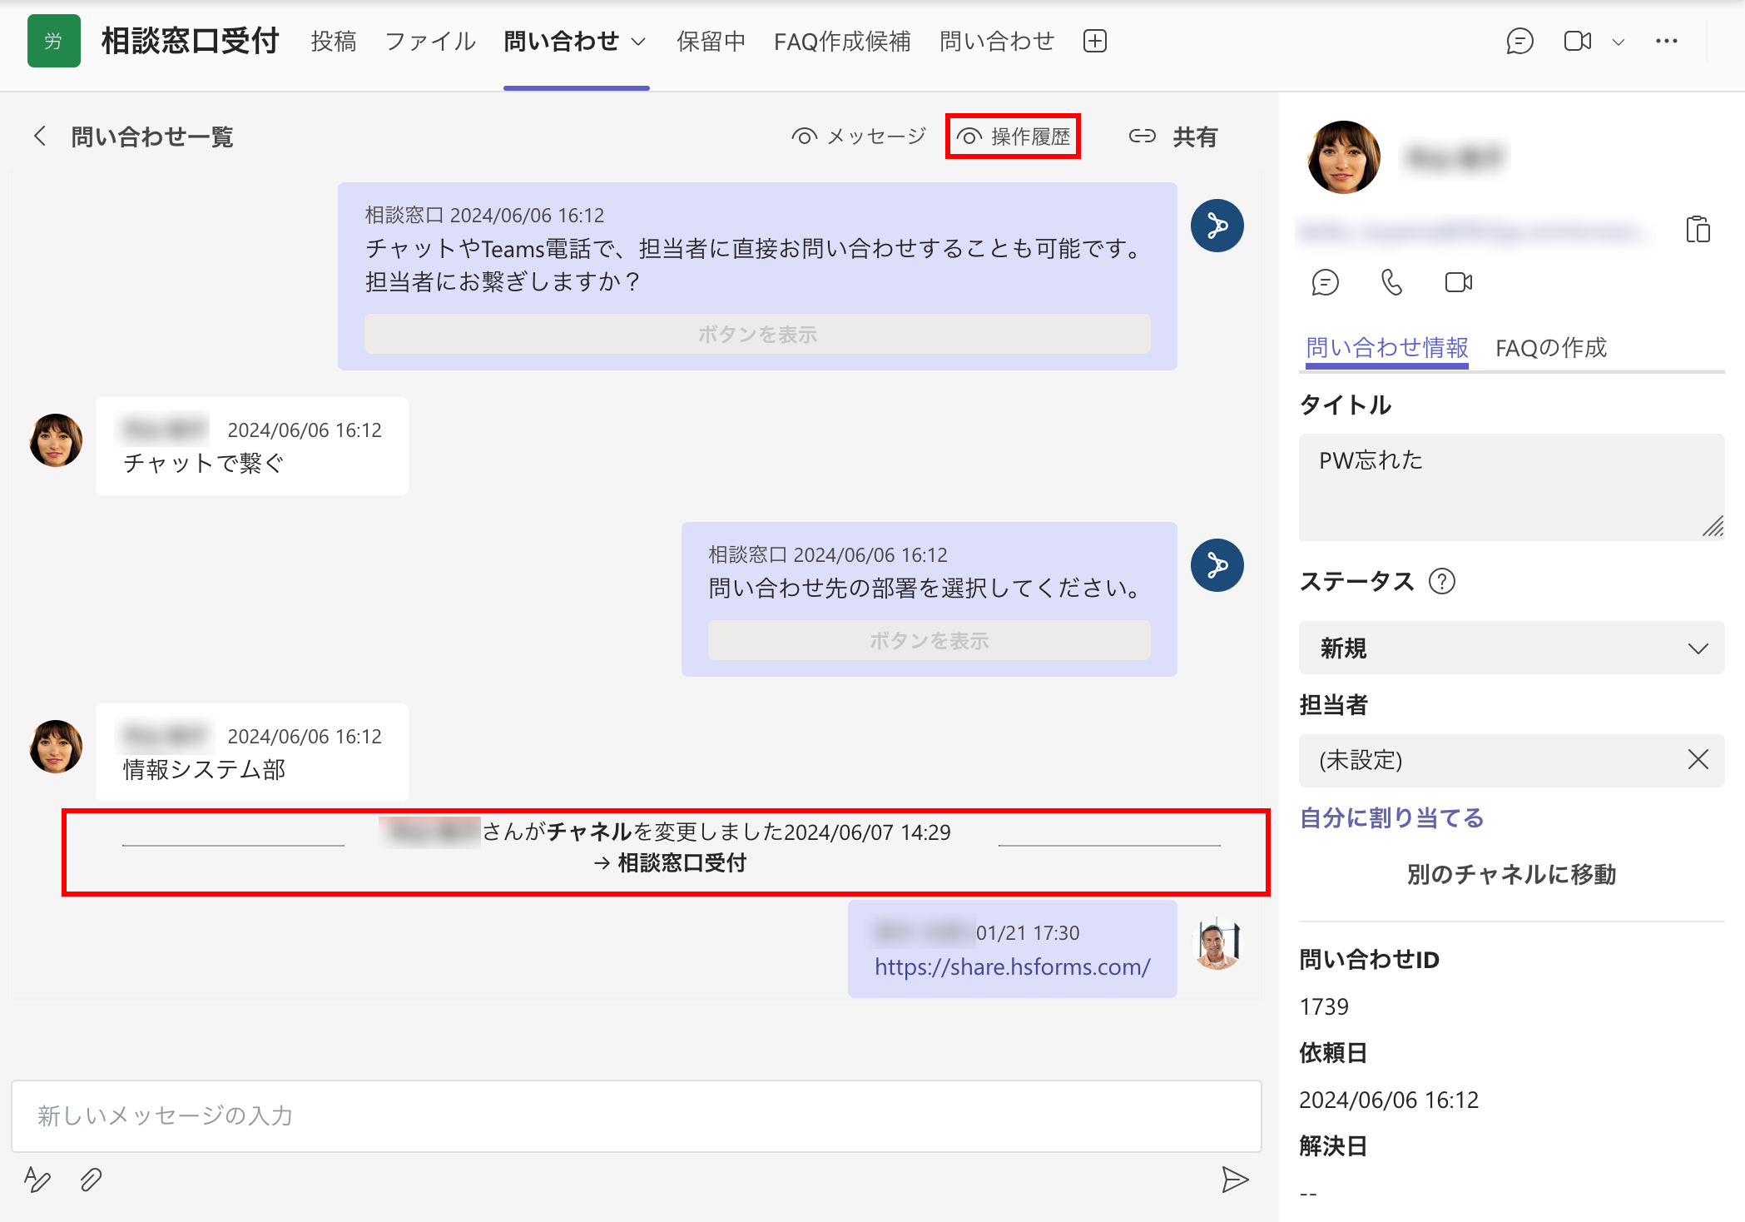1745x1222 pixels.
Task: Click the 担当者 field showing (未設定)
Action: (1511, 760)
